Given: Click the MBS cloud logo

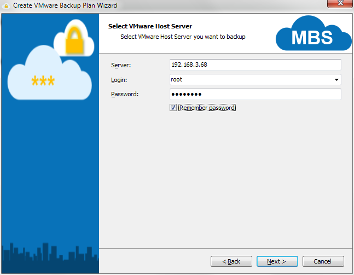Looking at the screenshot, I should point(314,33).
